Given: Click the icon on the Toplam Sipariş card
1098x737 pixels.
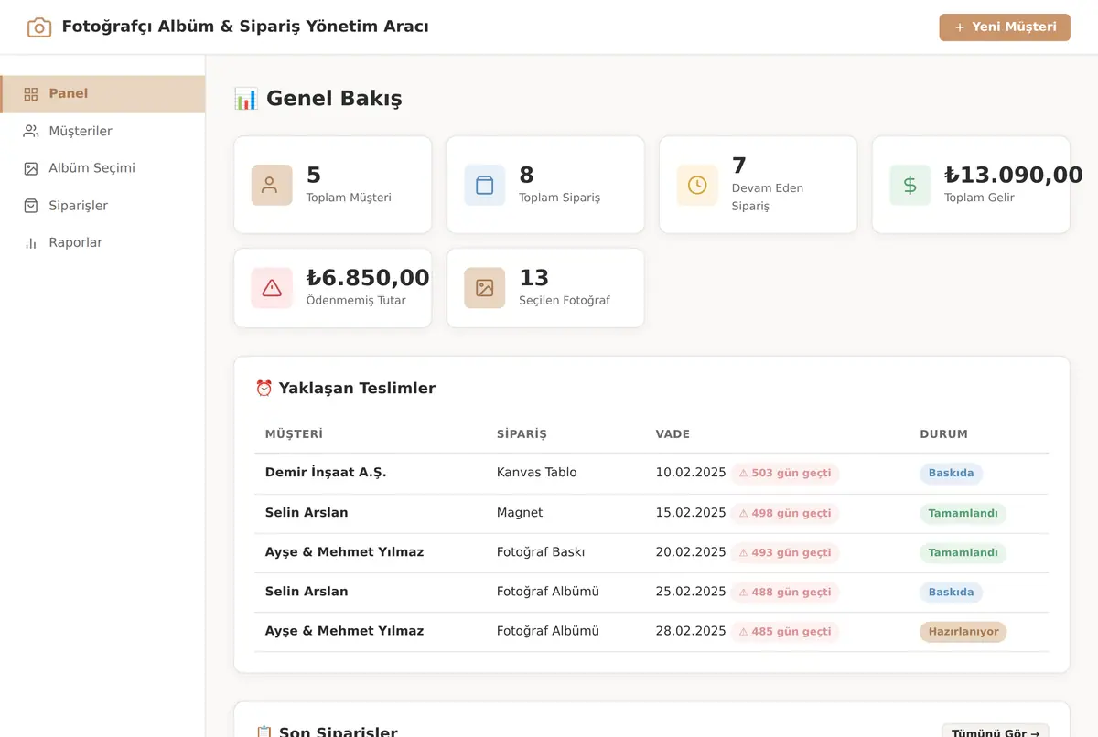Looking at the screenshot, I should [x=485, y=185].
